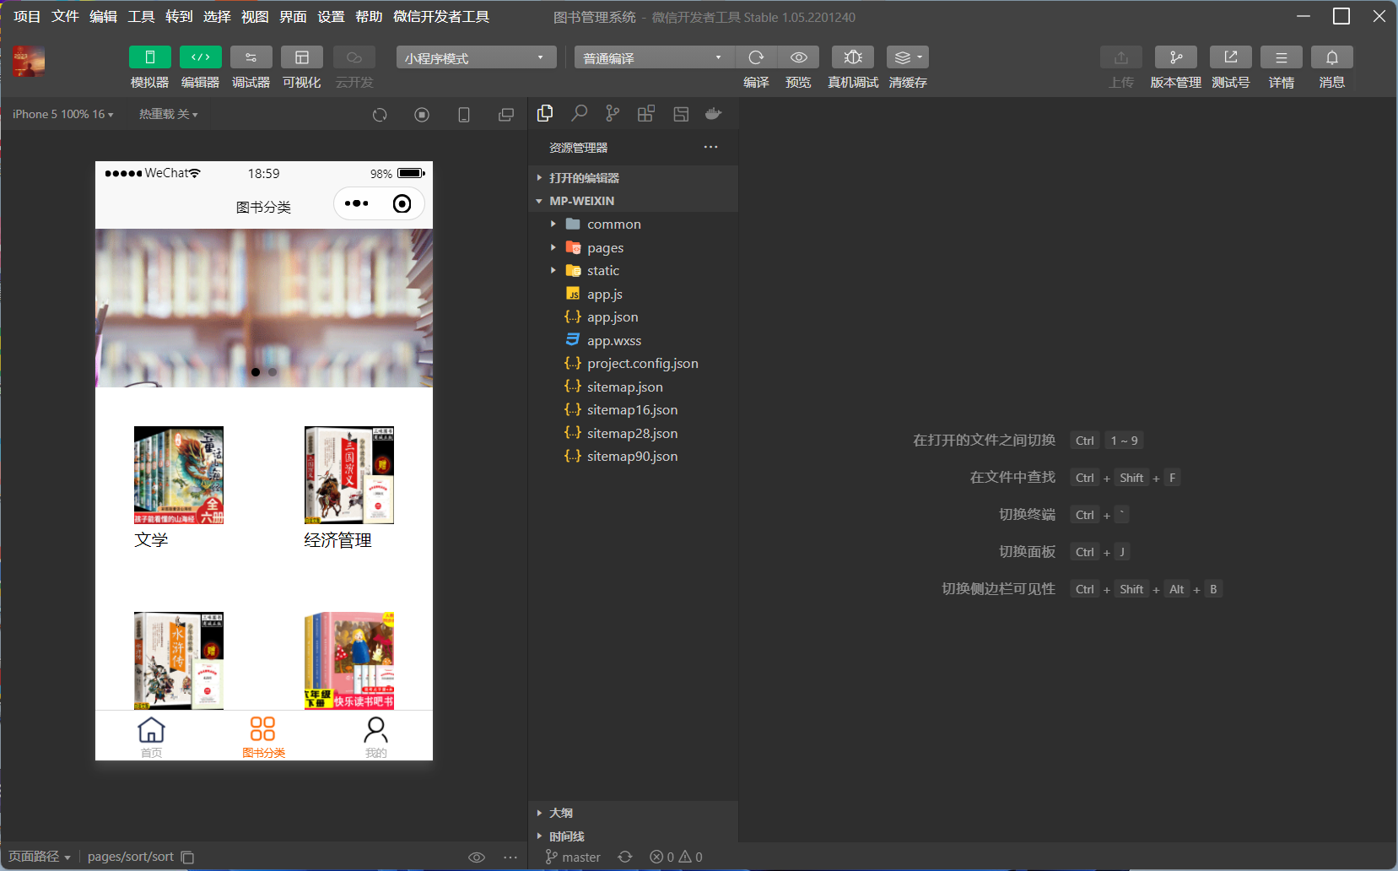The height and width of the screenshot is (871, 1398).
Task: Open the 项目 menu
Action: (x=27, y=17)
